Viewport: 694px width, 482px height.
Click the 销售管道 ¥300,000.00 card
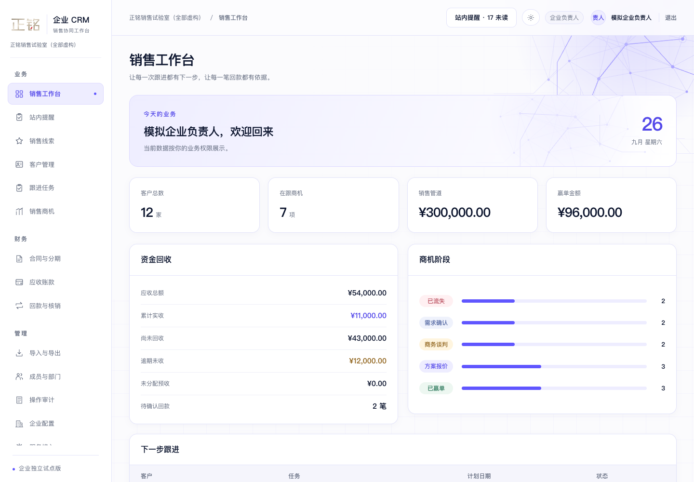[472, 205]
